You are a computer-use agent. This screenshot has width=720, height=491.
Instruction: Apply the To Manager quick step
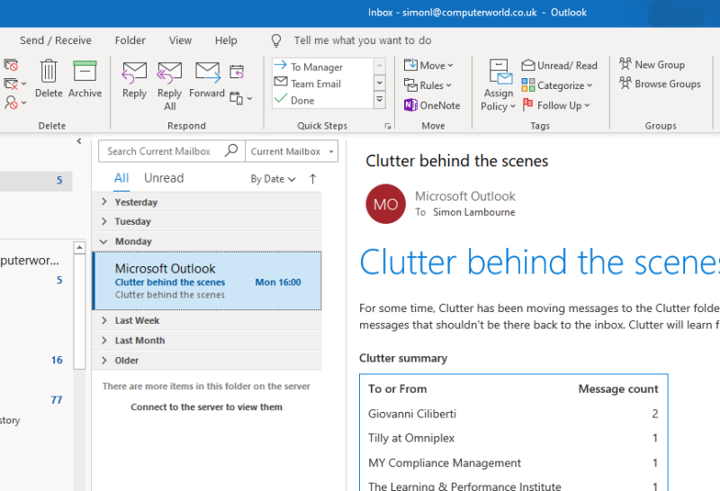coord(315,67)
